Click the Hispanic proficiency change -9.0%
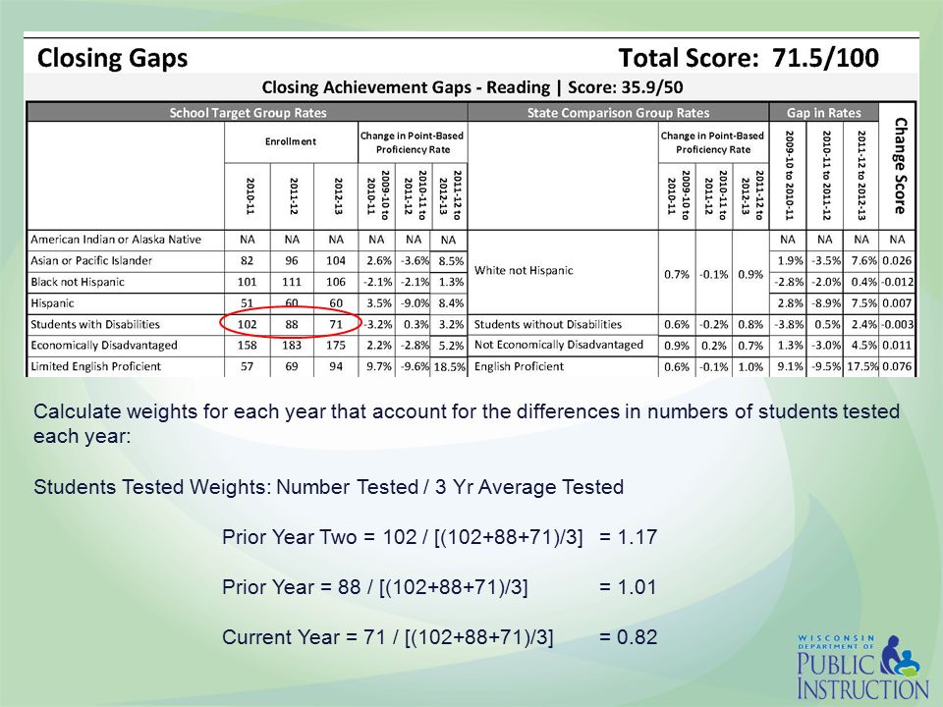The image size is (943, 707). 414,303
